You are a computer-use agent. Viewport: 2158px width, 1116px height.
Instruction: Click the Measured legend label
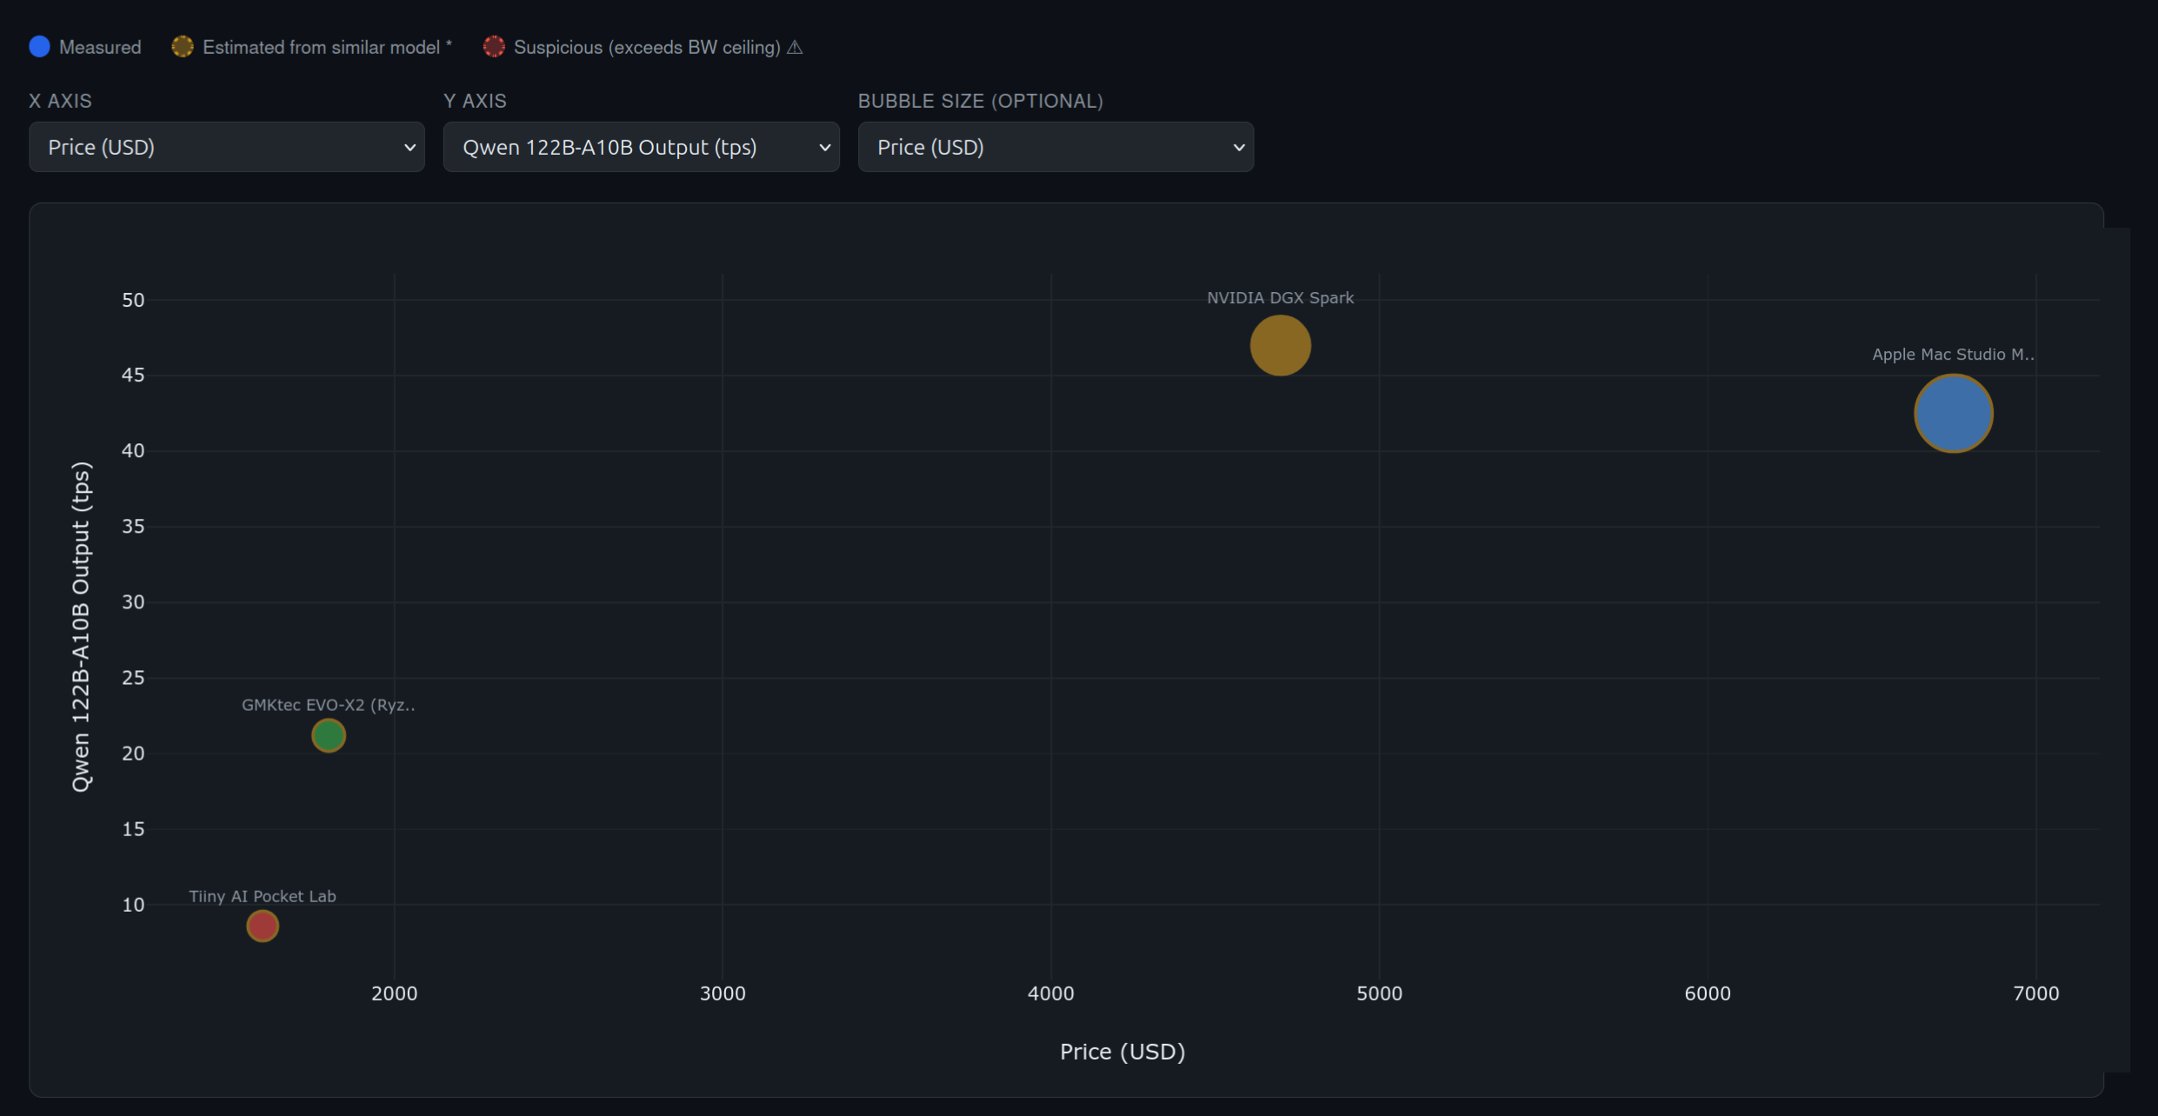click(x=100, y=48)
